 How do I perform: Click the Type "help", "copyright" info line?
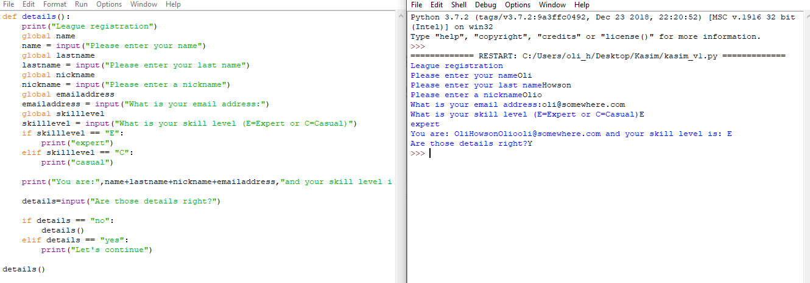tap(586, 37)
